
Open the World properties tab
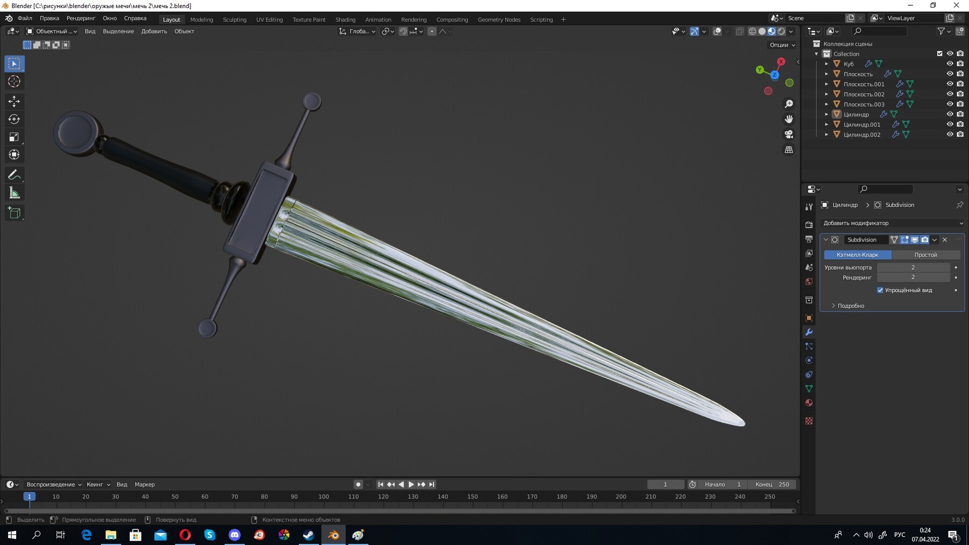point(809,281)
